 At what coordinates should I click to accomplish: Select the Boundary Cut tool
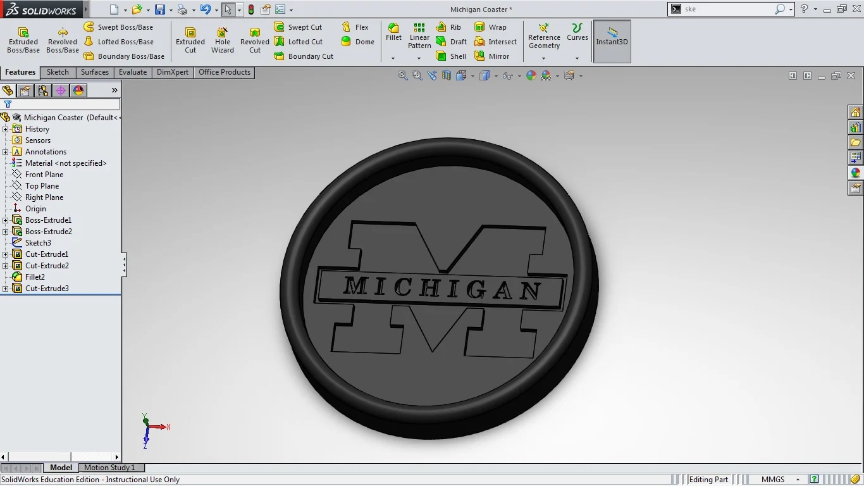point(304,56)
